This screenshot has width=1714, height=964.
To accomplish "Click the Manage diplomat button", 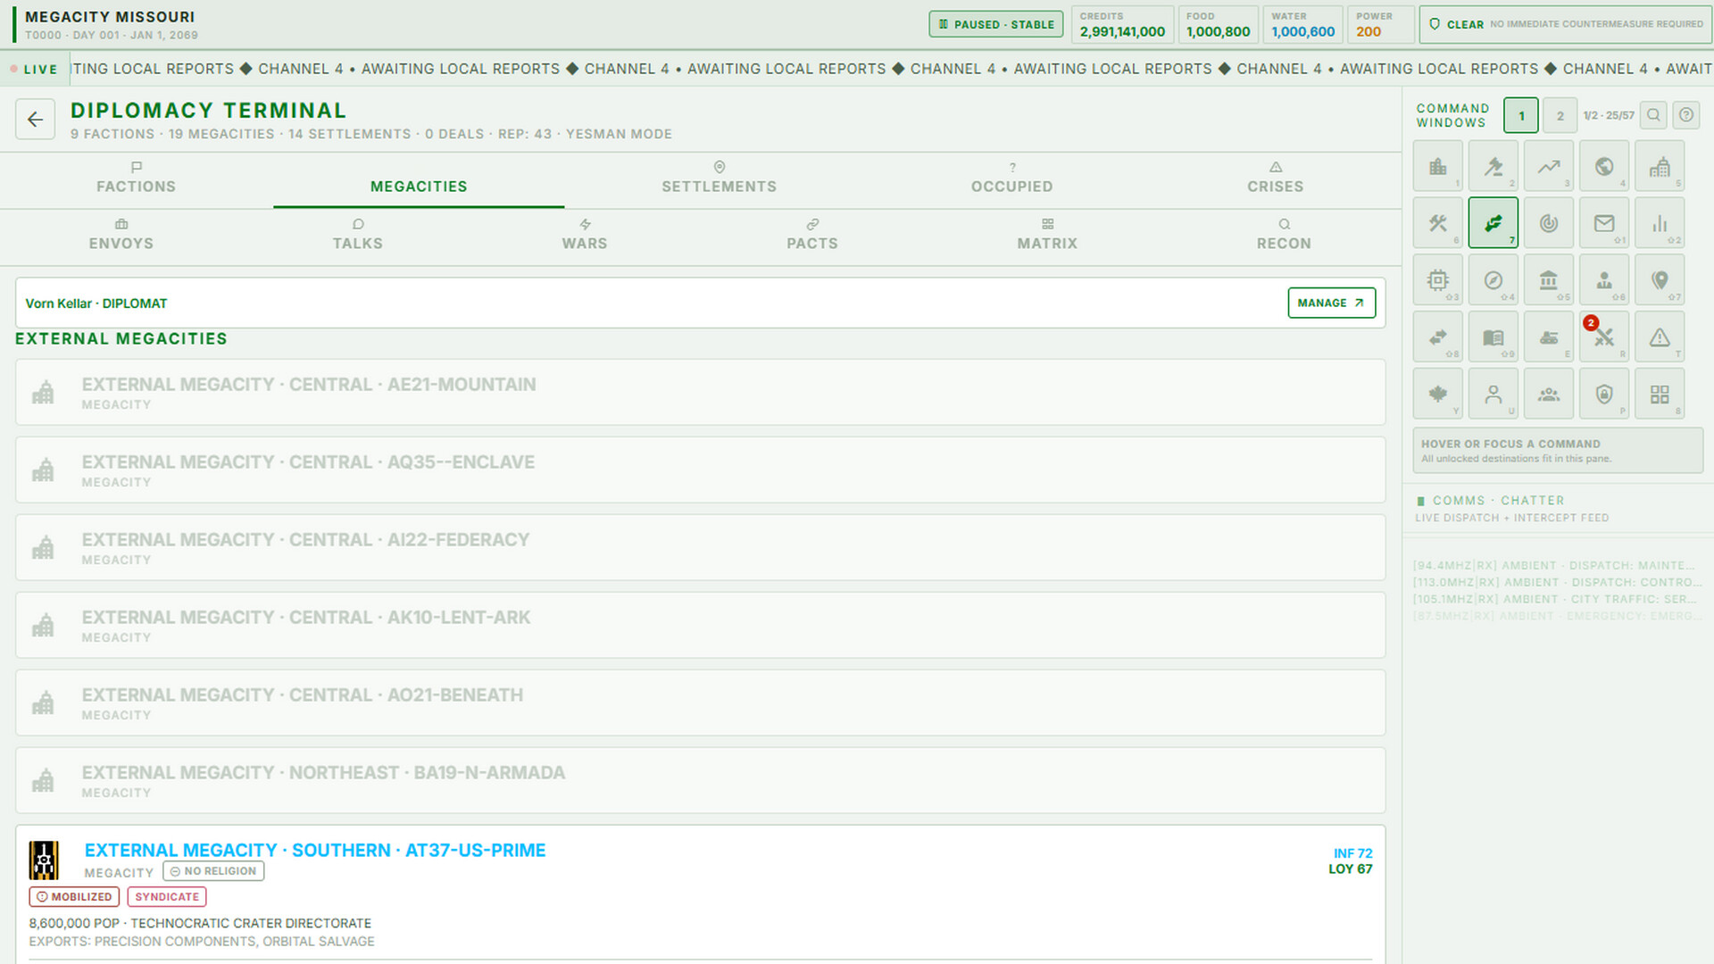I will click(1331, 303).
